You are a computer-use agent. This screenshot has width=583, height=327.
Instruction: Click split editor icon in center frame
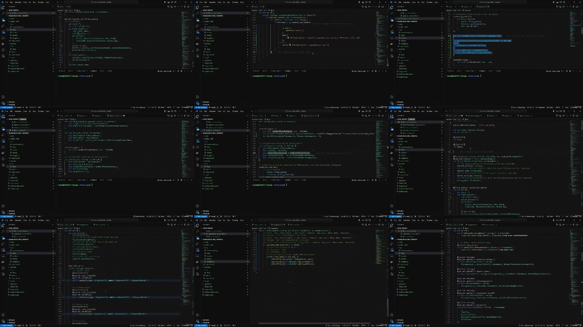(383, 115)
